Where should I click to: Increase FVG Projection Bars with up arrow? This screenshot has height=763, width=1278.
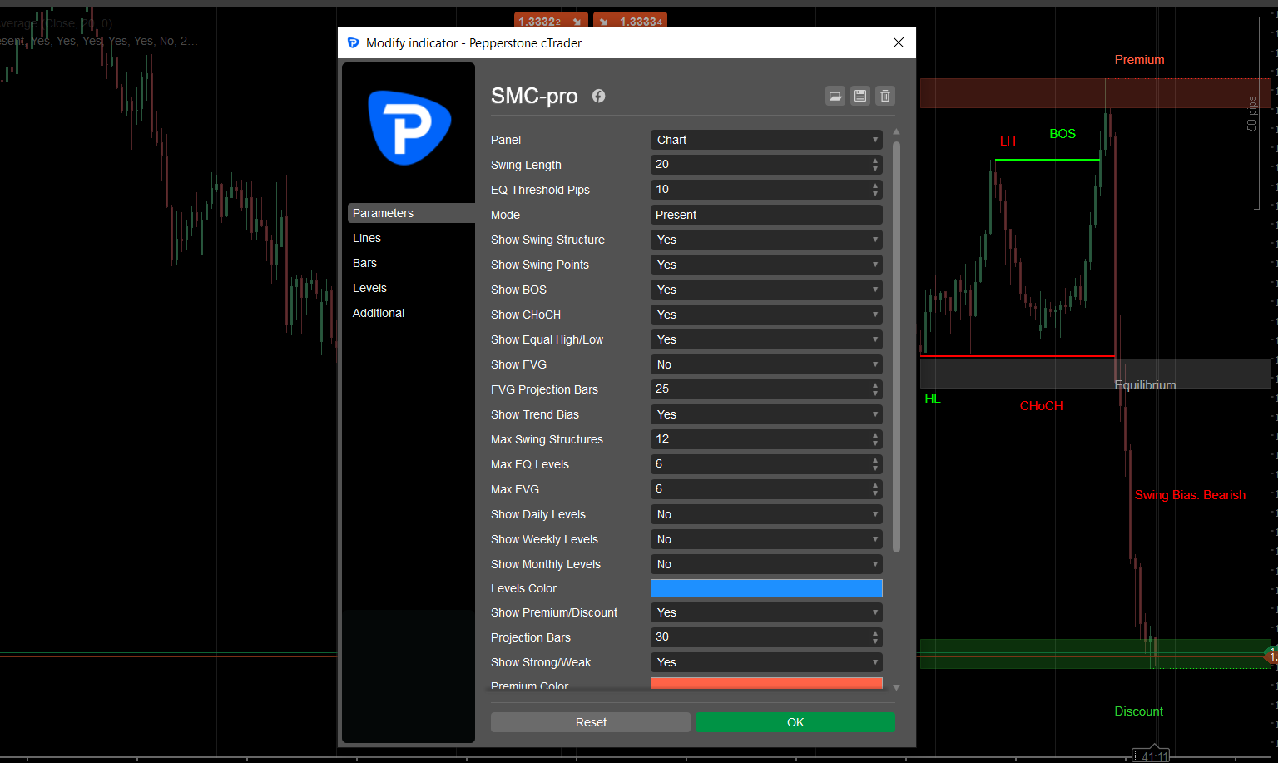tap(875, 385)
